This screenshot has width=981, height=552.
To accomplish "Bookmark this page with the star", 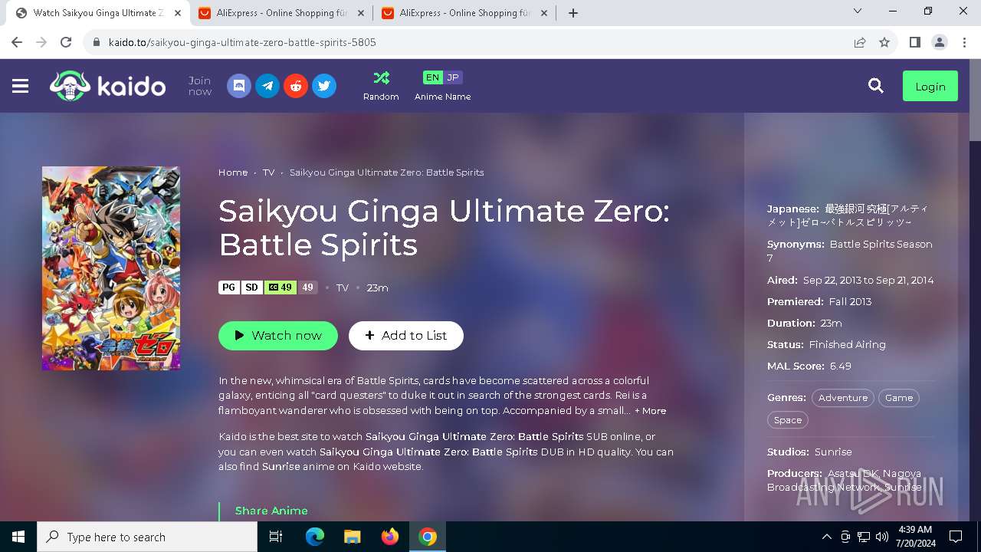I will (x=884, y=43).
